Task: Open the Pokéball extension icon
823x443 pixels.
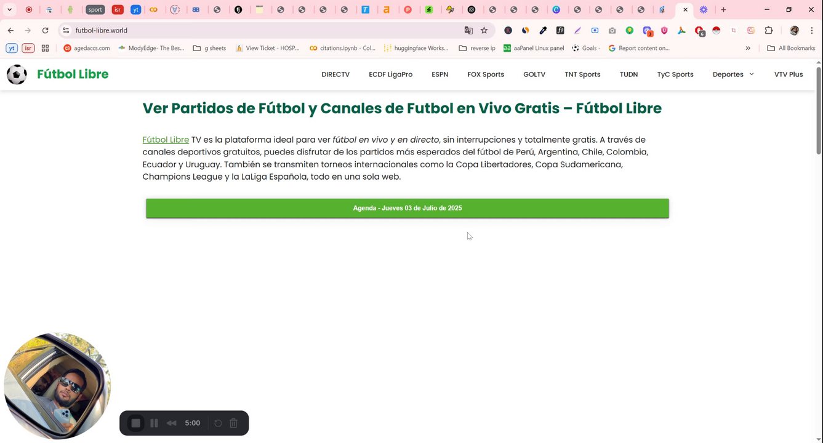Action: 716,30
